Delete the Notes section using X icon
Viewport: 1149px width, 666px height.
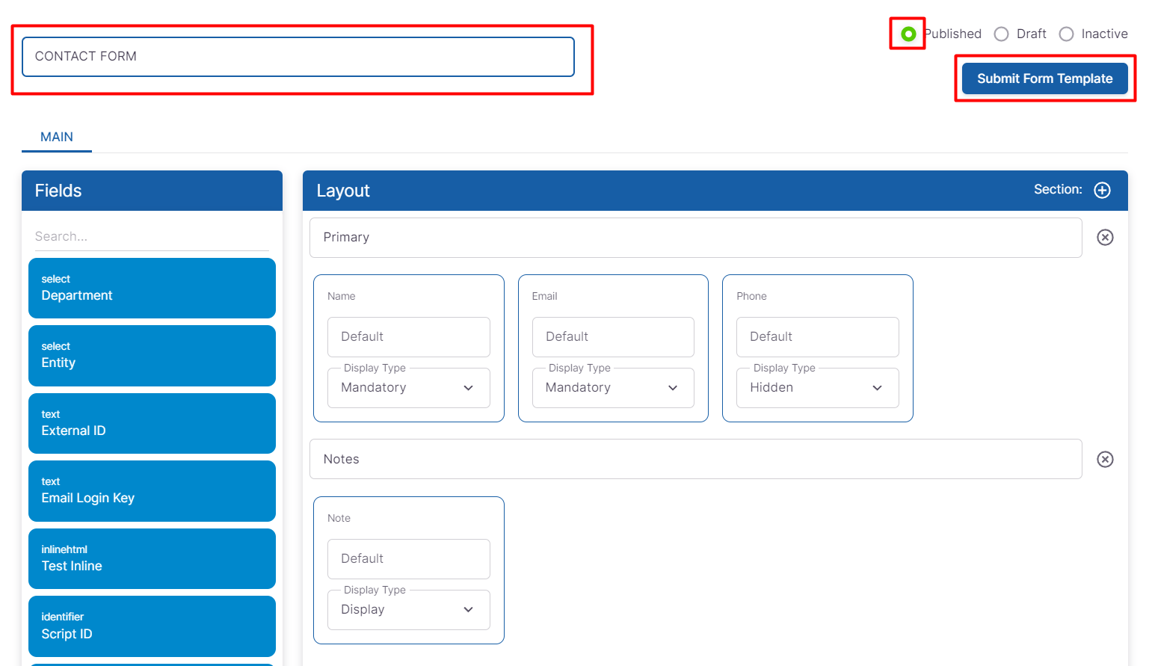(x=1105, y=459)
